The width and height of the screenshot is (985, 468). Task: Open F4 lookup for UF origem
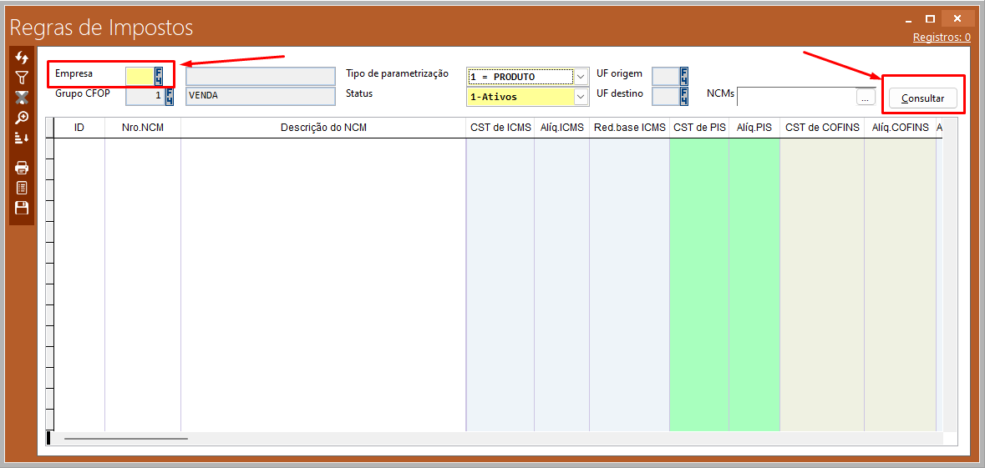(x=683, y=76)
